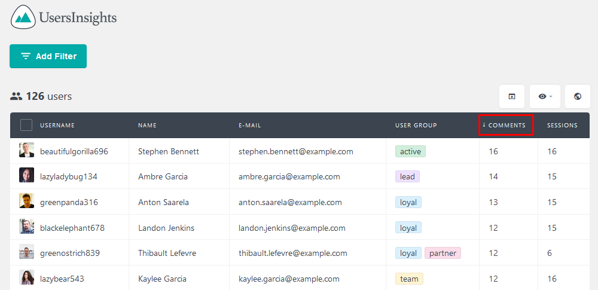
Task: Open the username greenpanda316
Action: click(x=69, y=202)
